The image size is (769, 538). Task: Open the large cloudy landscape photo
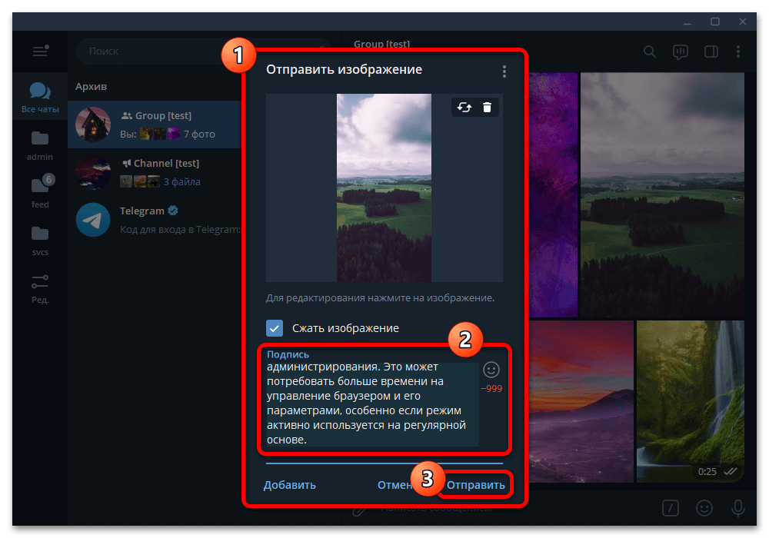(662, 194)
